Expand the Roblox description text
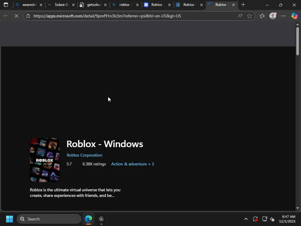 pyautogui.click(x=75, y=192)
